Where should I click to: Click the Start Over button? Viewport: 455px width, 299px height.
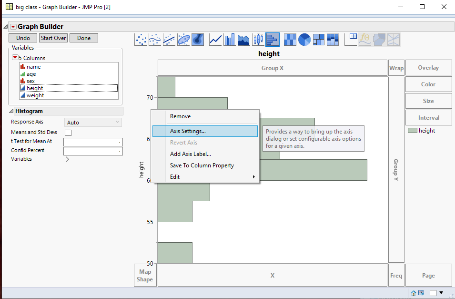53,38
